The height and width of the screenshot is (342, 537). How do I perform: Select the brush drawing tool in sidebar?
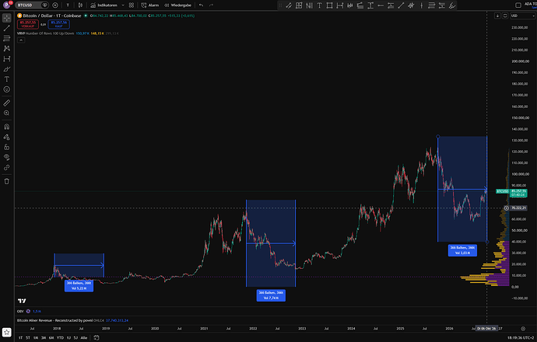click(x=6, y=69)
